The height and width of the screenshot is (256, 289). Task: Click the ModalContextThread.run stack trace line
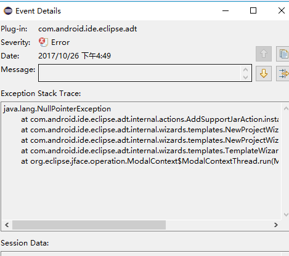point(150,161)
